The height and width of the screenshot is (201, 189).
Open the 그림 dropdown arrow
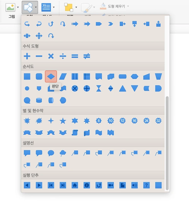(18, 7)
